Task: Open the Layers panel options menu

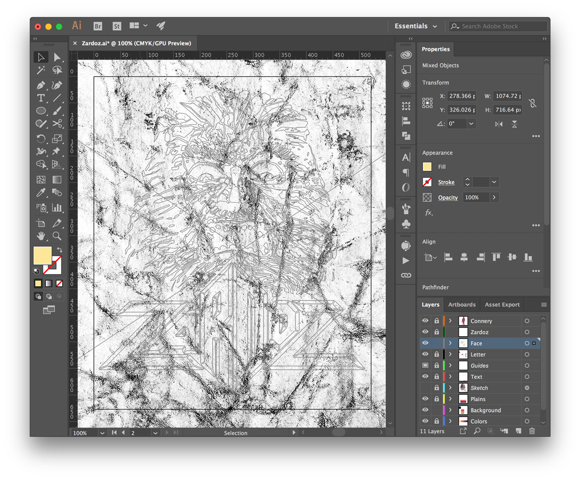Action: tap(543, 304)
